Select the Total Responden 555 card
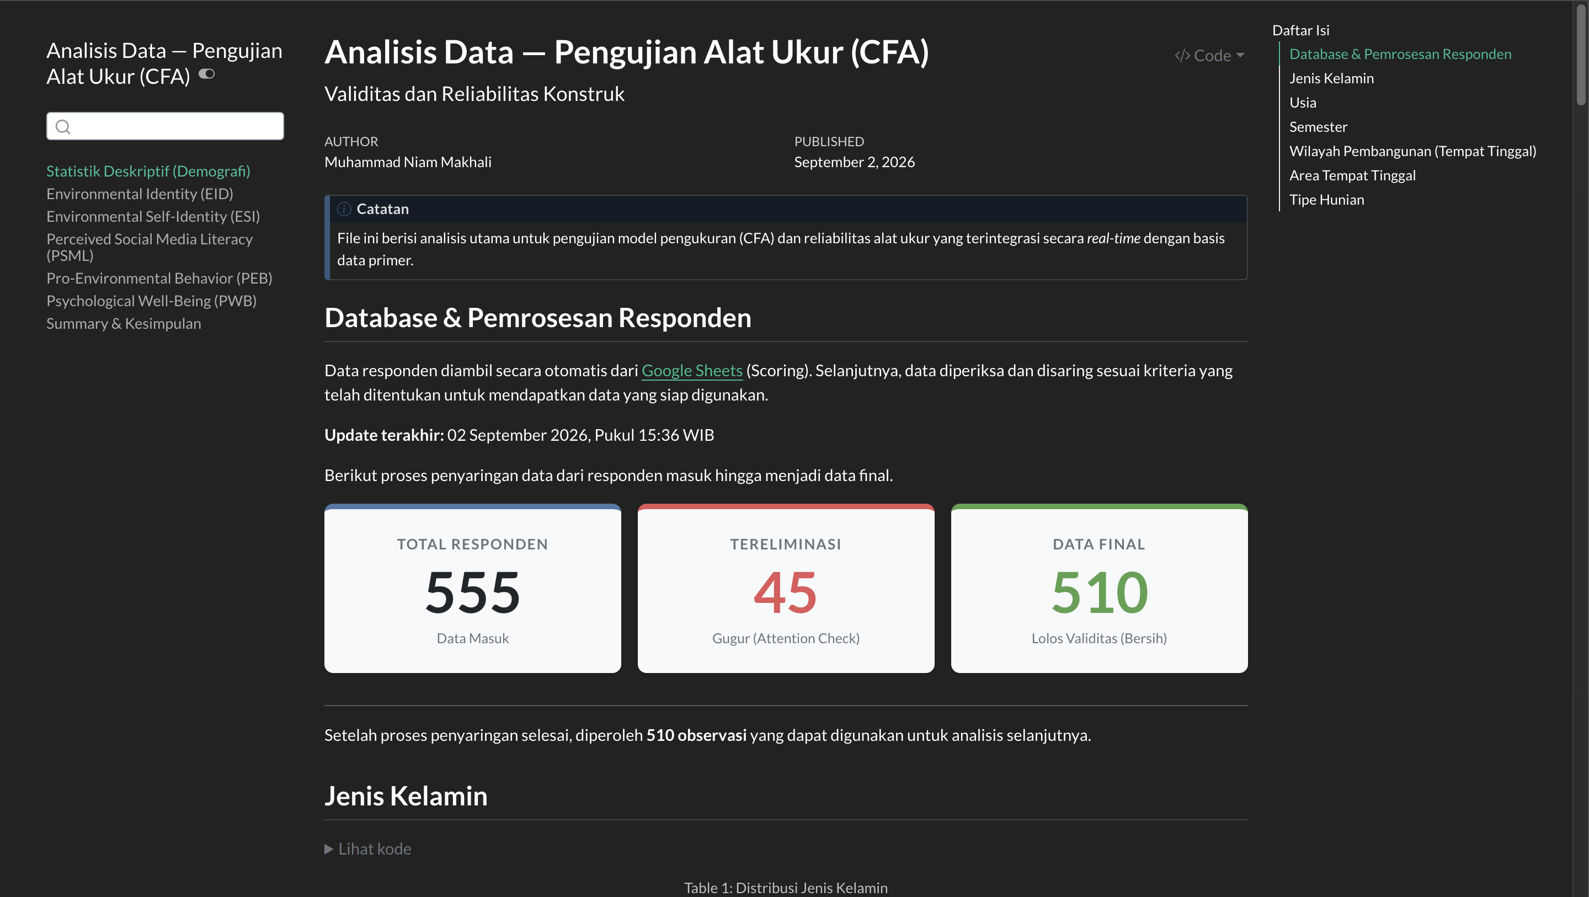 point(472,589)
